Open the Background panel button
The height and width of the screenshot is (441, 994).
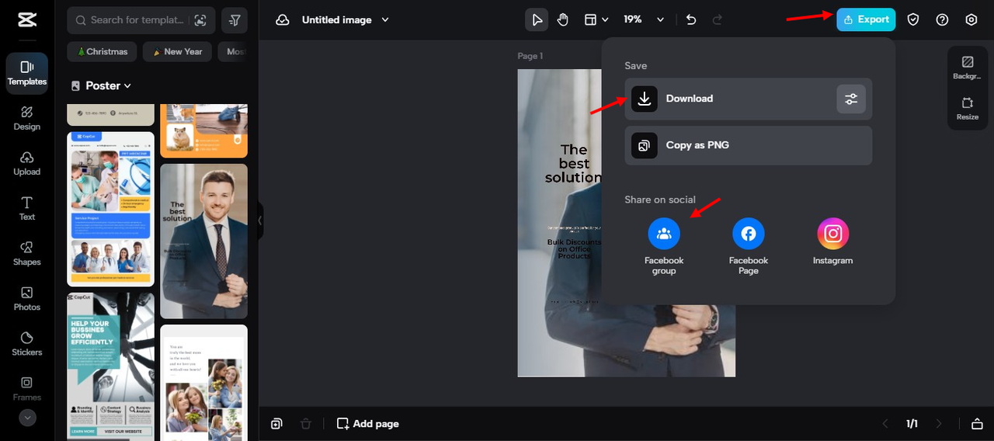967,68
